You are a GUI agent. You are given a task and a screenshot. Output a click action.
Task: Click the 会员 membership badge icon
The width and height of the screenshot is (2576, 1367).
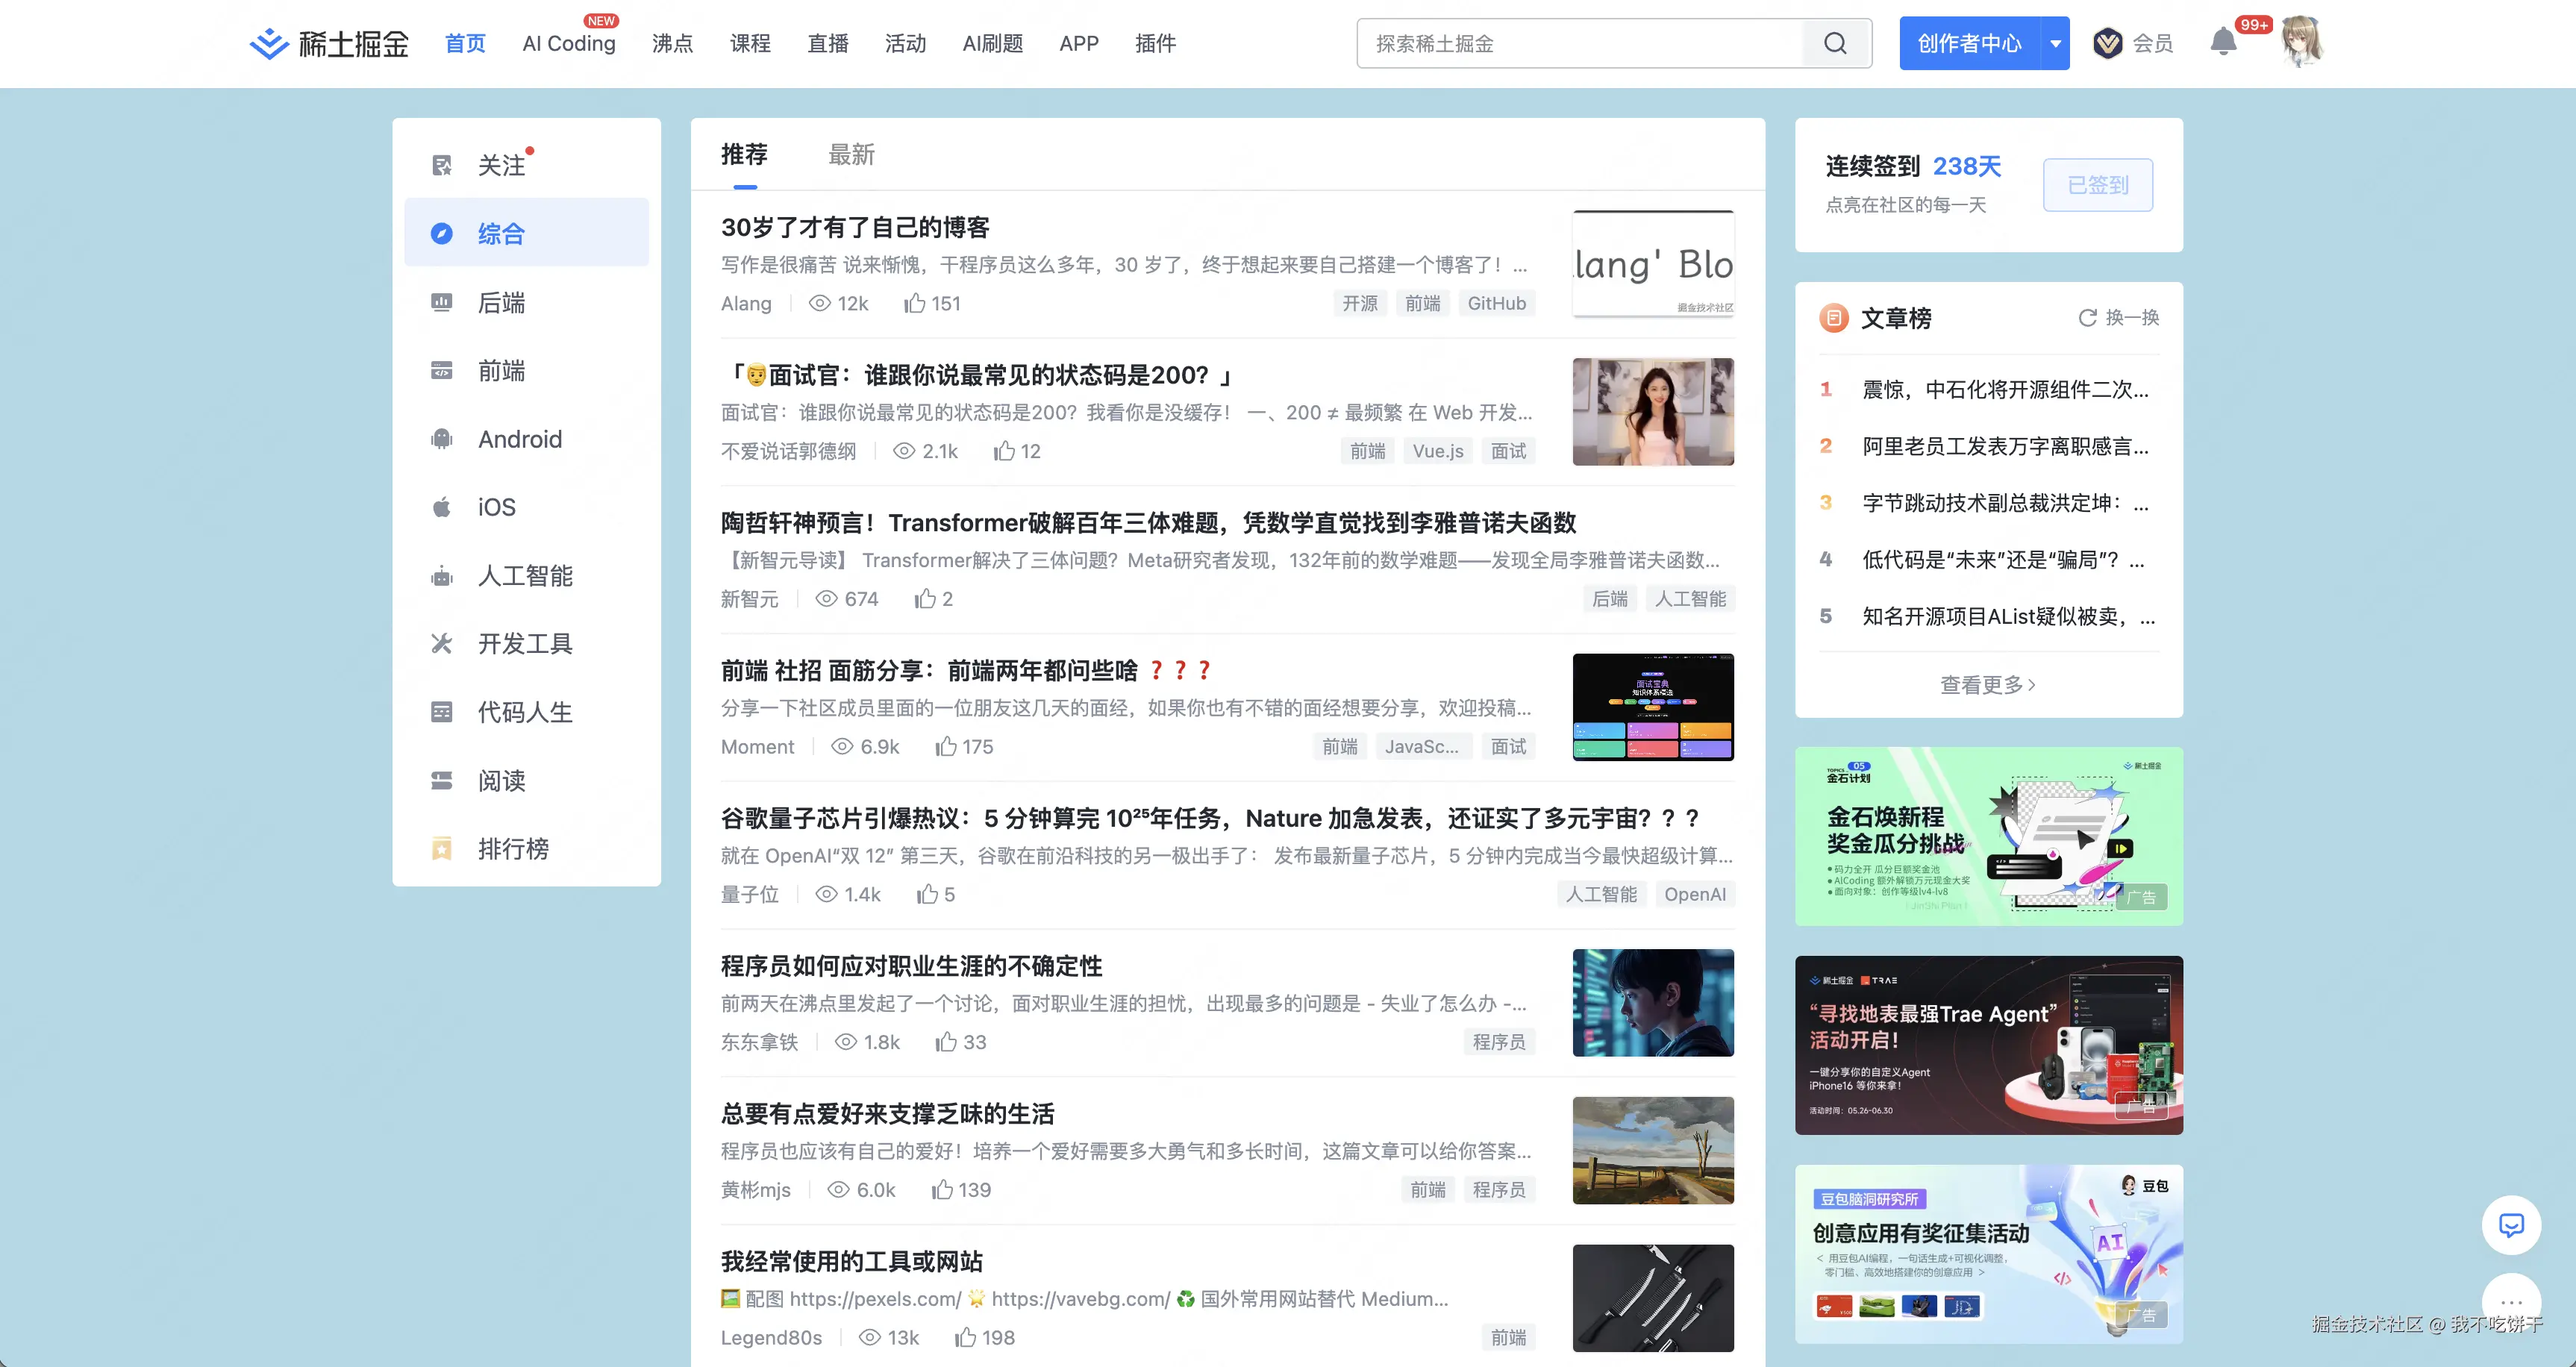[2108, 43]
